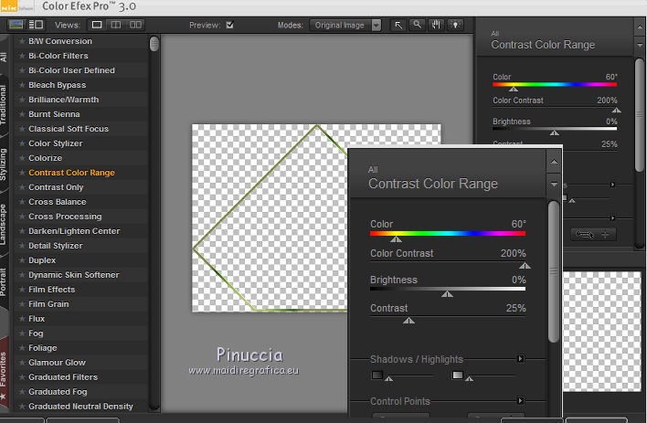
Task: Toggle the settings panel layout icon
Action: click(36, 25)
